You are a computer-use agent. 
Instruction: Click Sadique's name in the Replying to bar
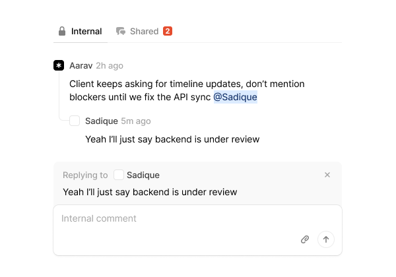point(143,175)
